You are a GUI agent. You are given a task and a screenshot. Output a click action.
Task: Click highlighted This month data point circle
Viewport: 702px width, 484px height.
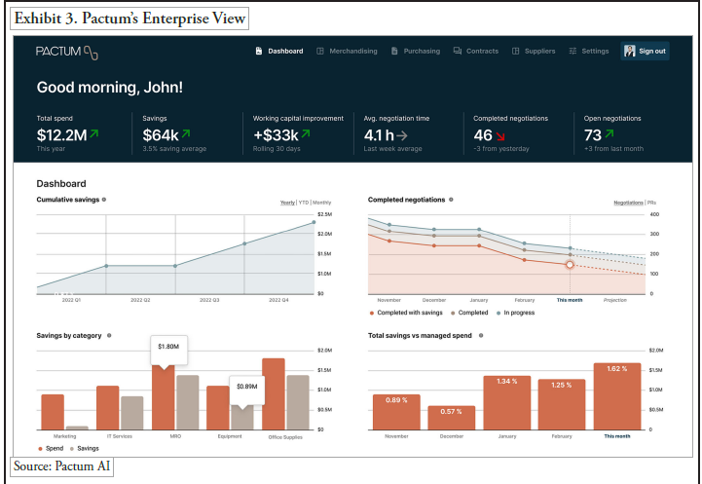tap(570, 265)
